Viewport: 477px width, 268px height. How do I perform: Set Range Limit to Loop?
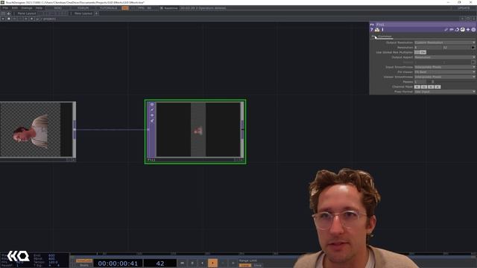tap(245, 265)
